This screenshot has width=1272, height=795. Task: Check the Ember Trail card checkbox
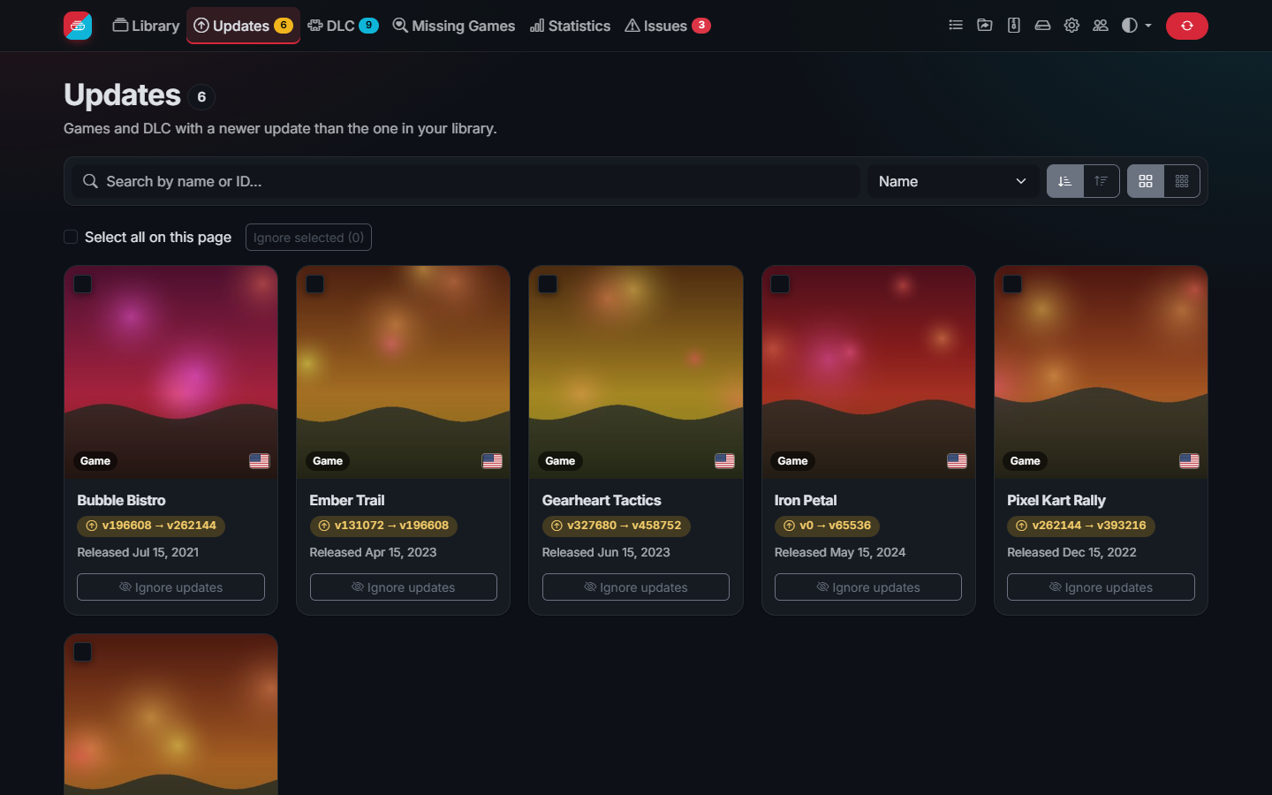[x=315, y=284]
